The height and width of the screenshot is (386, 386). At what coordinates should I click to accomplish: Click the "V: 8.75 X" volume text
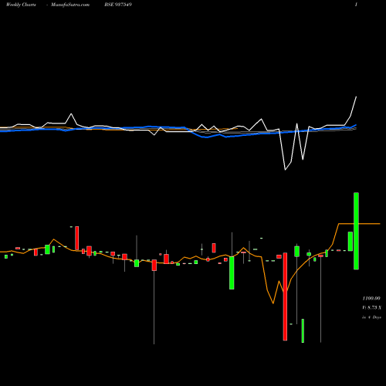371,307
